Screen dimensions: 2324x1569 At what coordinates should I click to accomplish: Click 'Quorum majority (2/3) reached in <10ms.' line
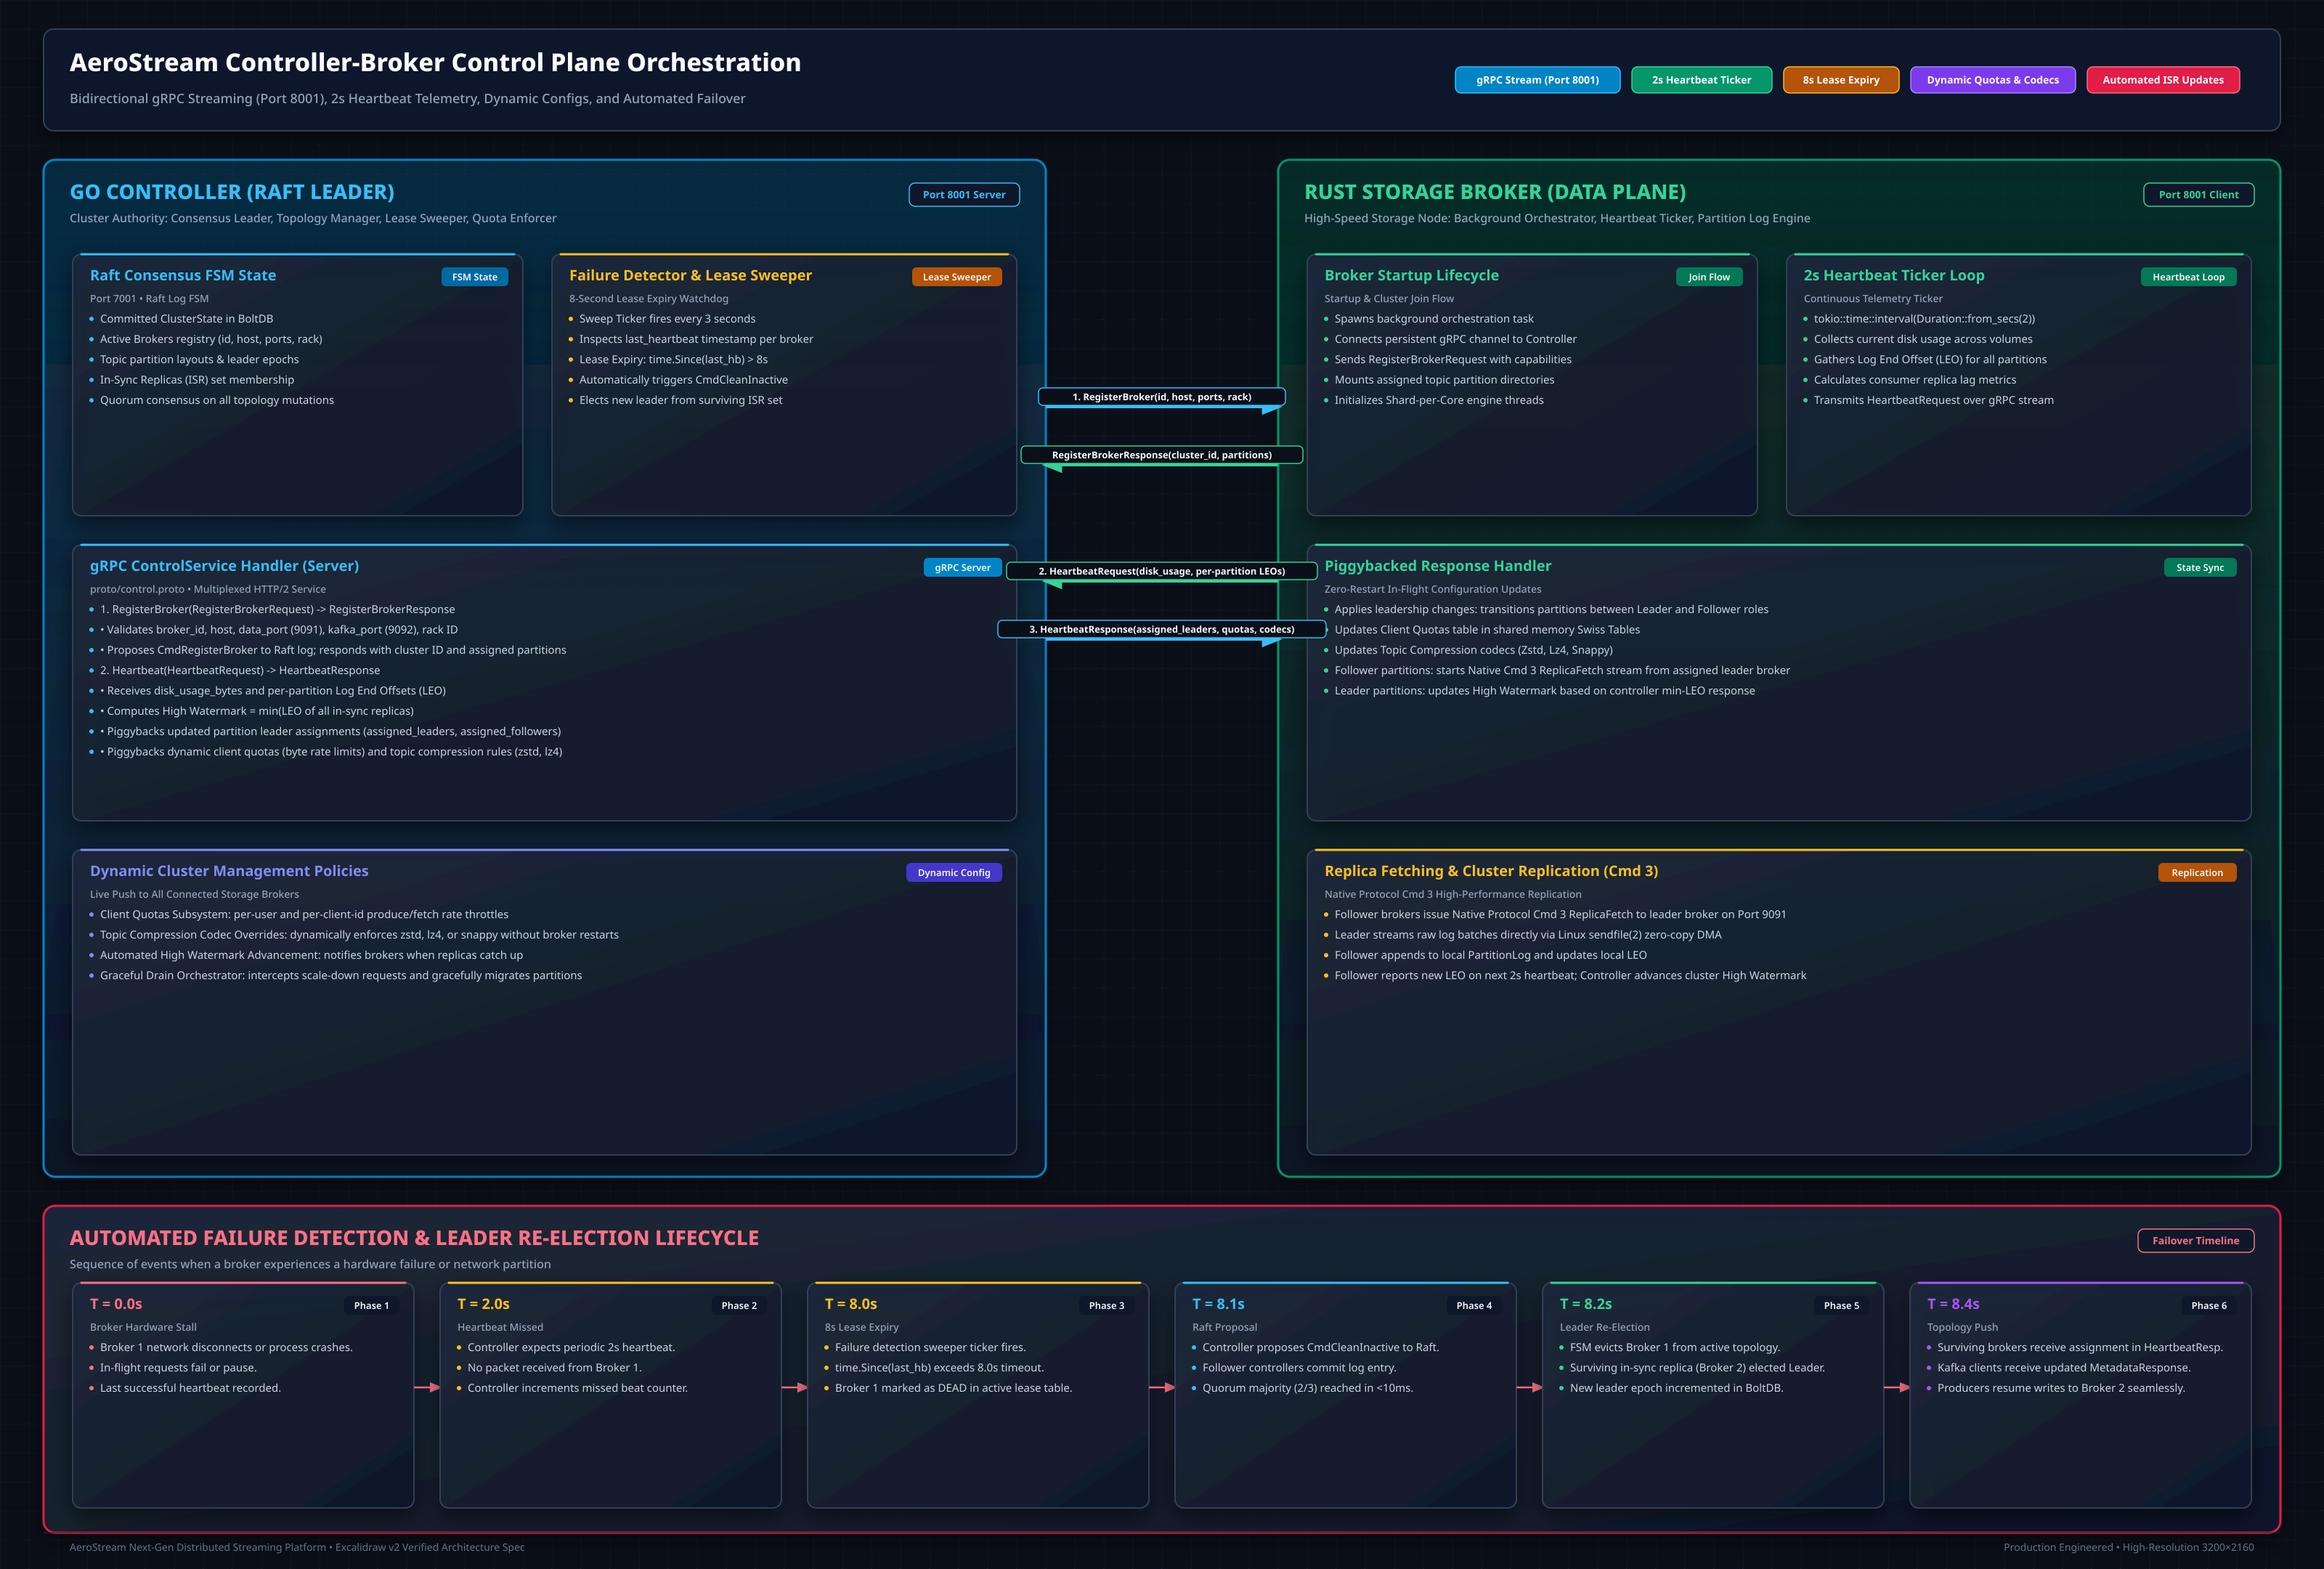[1307, 1388]
